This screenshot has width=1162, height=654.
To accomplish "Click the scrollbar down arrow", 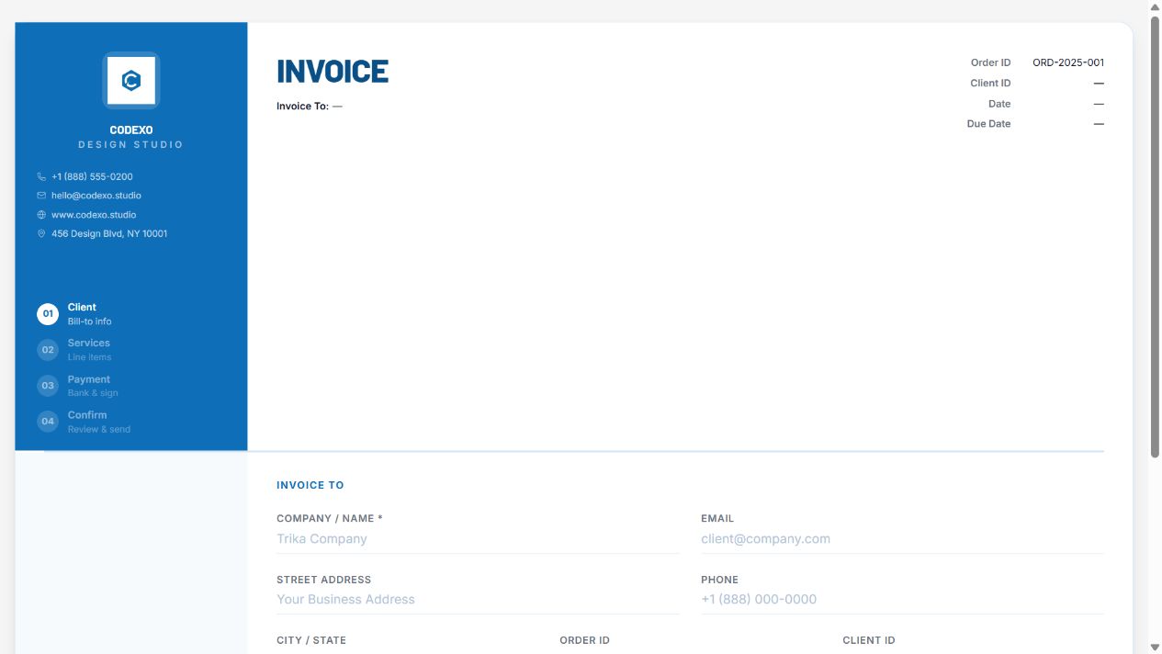I will click(1155, 648).
